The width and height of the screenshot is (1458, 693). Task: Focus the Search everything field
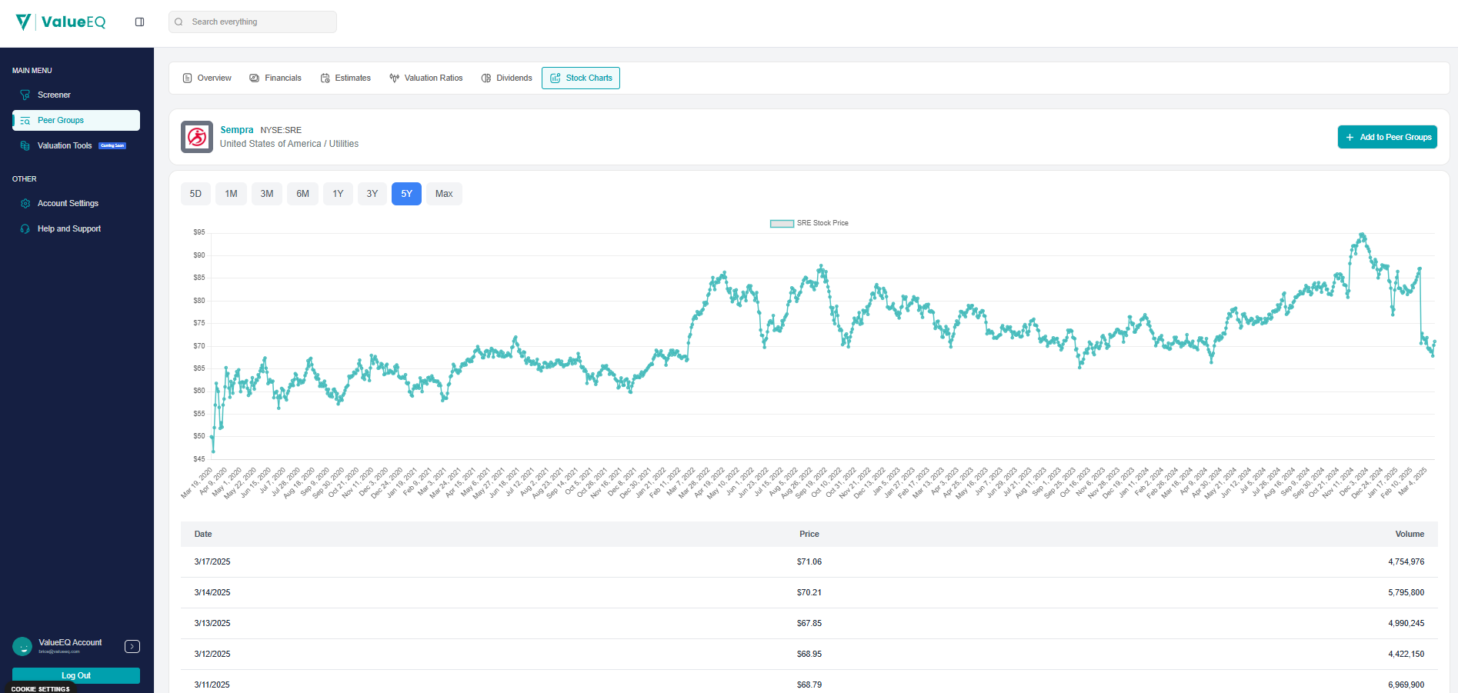click(x=252, y=22)
